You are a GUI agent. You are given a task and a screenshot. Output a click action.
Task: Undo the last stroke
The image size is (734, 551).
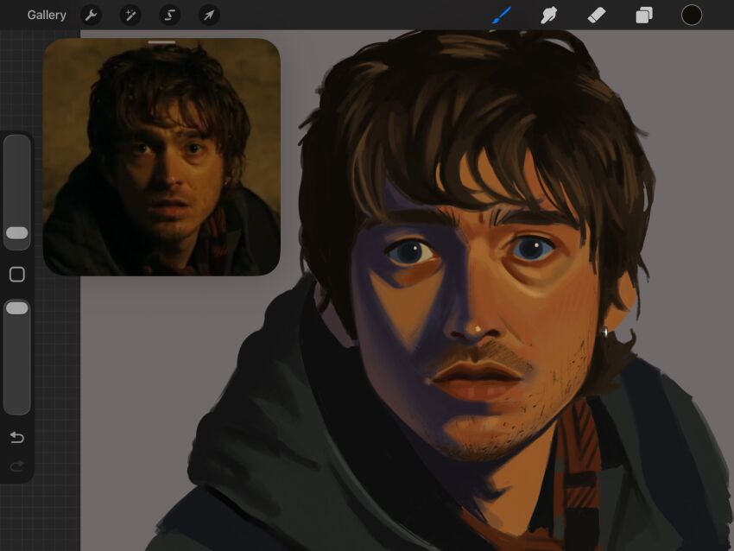[x=17, y=437]
